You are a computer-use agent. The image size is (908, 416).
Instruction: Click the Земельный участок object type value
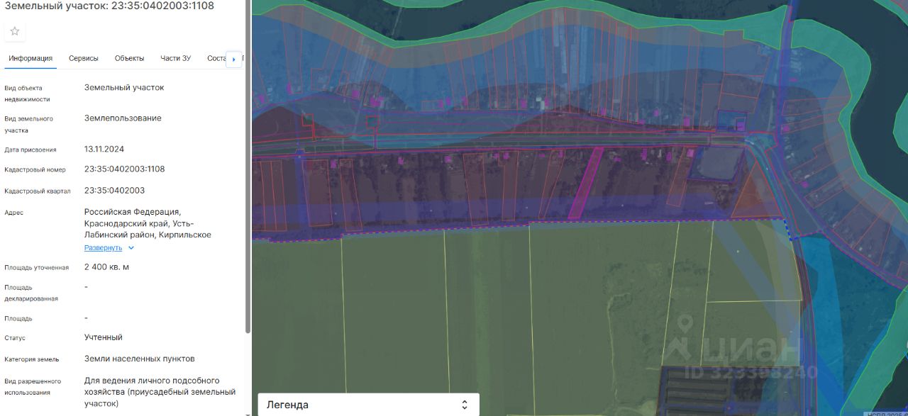click(124, 88)
